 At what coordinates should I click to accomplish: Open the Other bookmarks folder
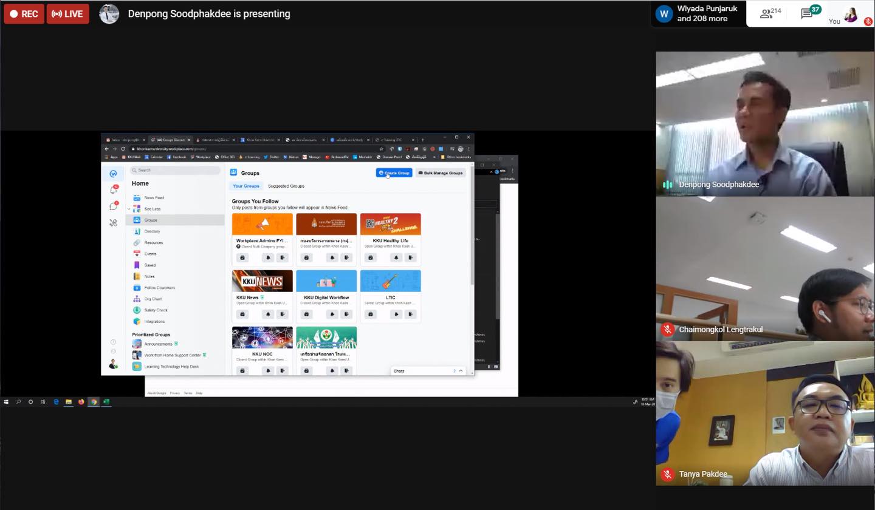[456, 157]
